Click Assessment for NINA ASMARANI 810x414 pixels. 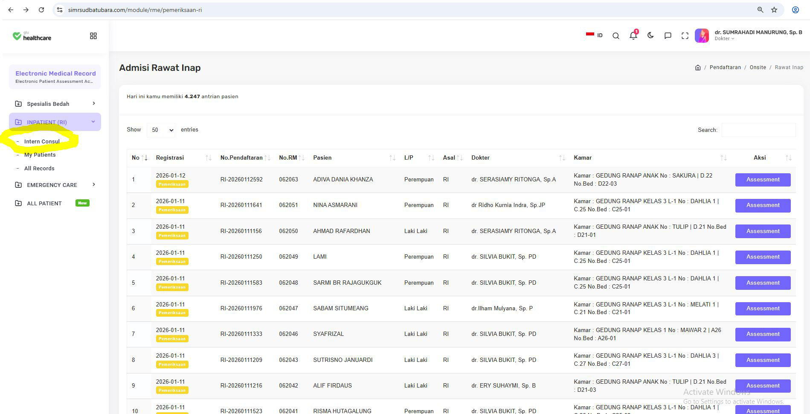point(763,205)
